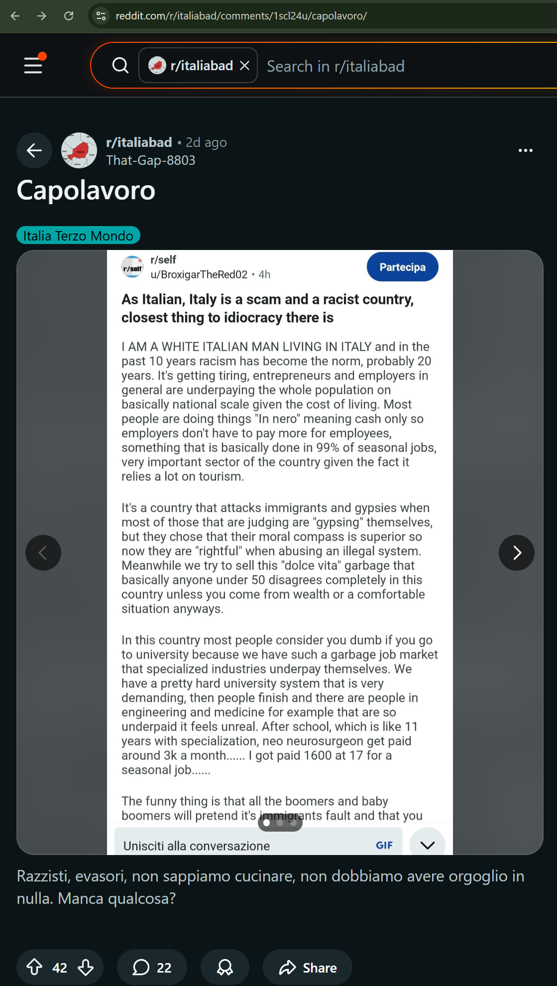Show the previous gallery image
Image resolution: width=557 pixels, height=986 pixels.
pos(43,553)
